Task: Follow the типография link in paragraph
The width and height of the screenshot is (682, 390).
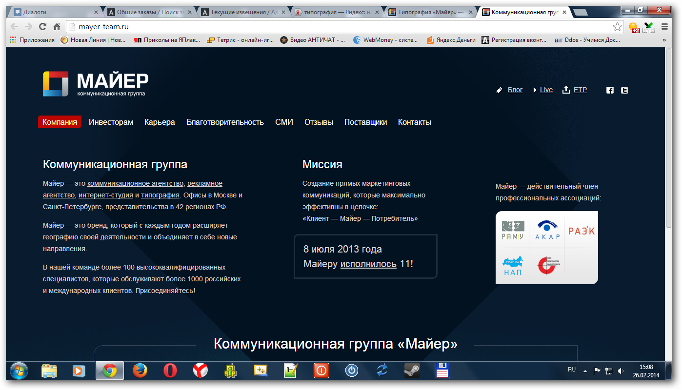Action: tap(160, 195)
